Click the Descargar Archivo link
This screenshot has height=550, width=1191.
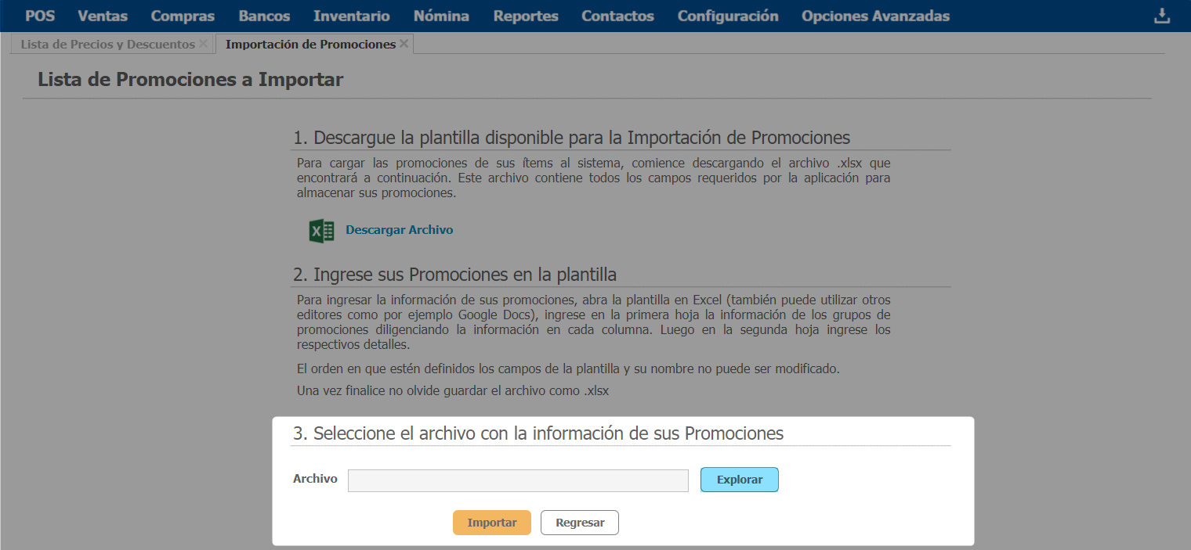[x=399, y=230]
